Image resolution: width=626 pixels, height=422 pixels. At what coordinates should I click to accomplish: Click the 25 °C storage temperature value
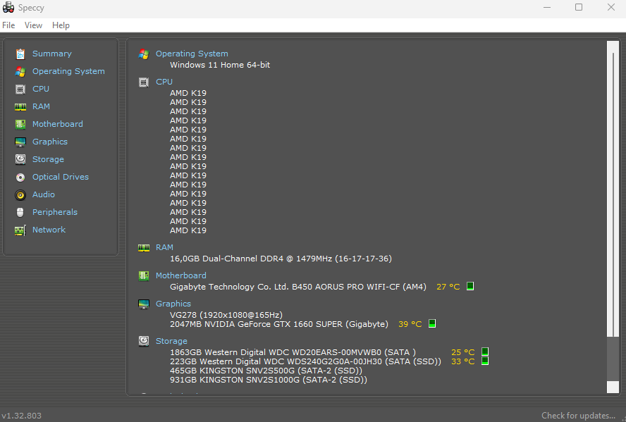[x=462, y=352]
